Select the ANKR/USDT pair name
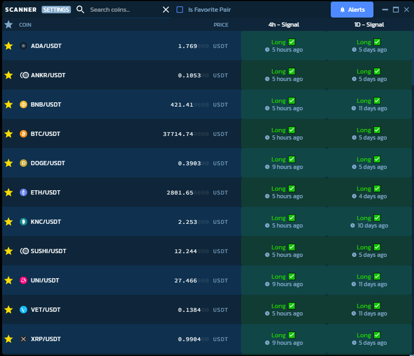 (x=48, y=75)
